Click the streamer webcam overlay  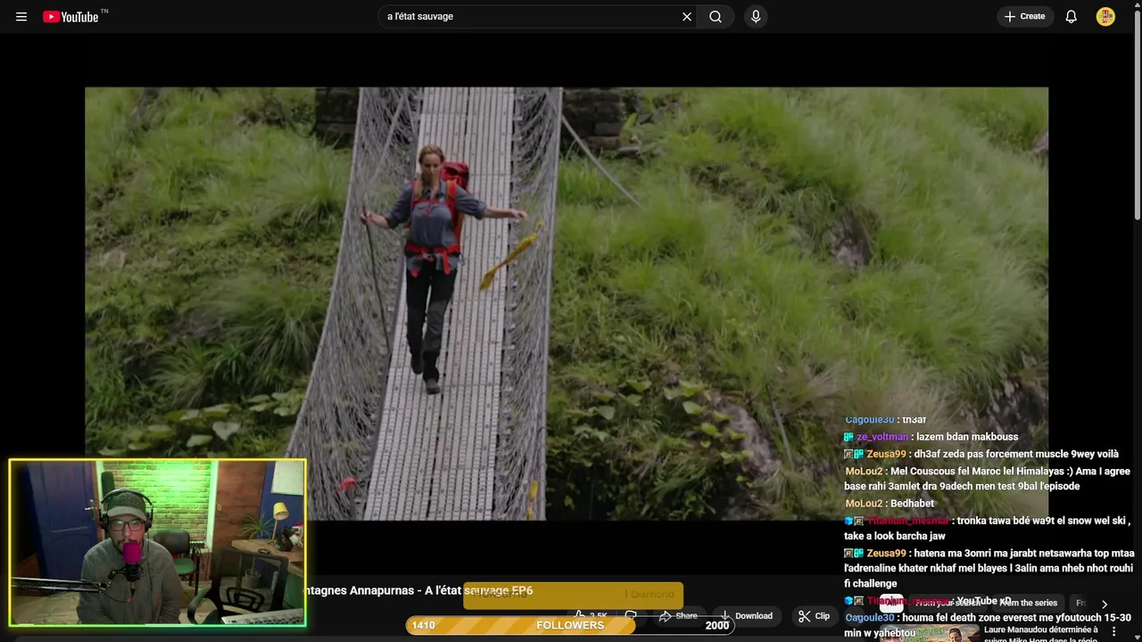click(157, 543)
